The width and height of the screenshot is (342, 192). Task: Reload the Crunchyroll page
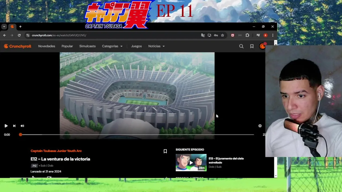point(19,35)
